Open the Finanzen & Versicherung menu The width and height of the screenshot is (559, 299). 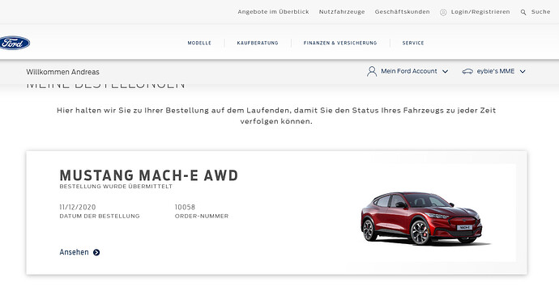tap(340, 43)
